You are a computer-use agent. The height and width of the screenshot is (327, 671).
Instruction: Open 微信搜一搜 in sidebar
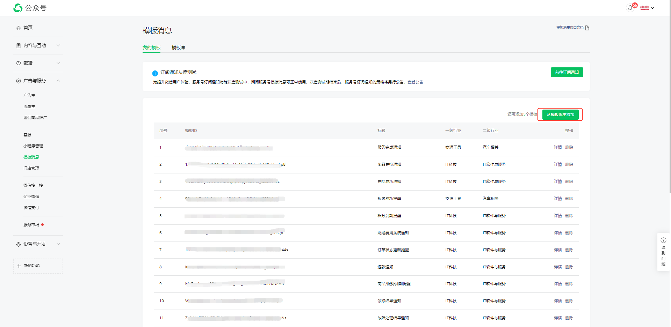33,185
